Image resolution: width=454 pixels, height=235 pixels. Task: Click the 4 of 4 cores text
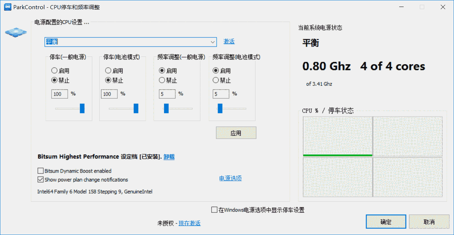point(393,66)
